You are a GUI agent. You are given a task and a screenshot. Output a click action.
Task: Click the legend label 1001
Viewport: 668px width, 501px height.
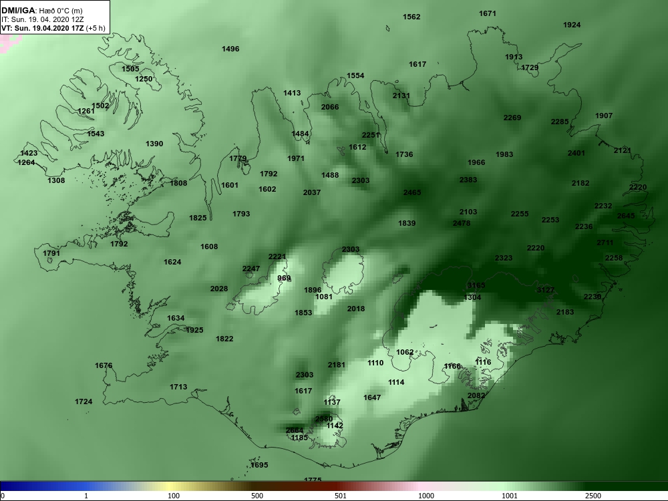coord(510,496)
